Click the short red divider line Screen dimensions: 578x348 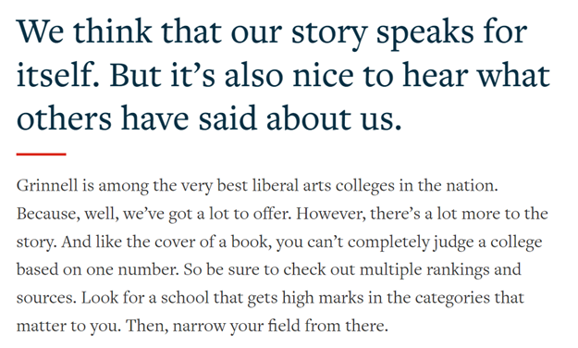click(x=41, y=155)
